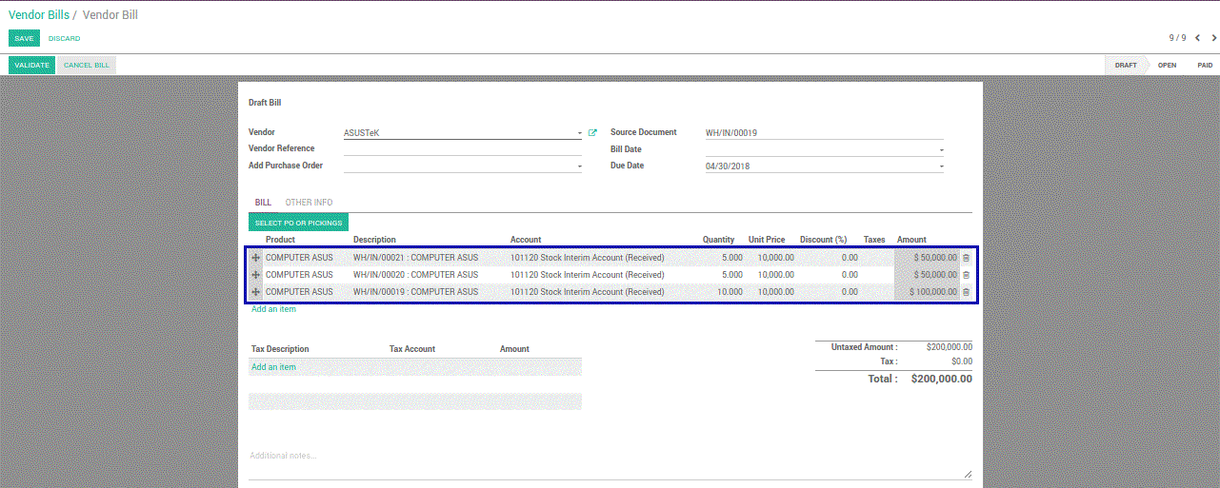Select the PAID status stage
Screen dimensions: 1220x488
pyautogui.click(x=1205, y=66)
